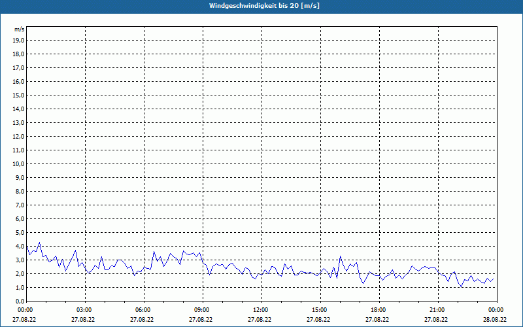Image resolution: width=523 pixels, height=327 pixels.
Task: Pick the '0,0' y-axis origin label
Action: 20,301
